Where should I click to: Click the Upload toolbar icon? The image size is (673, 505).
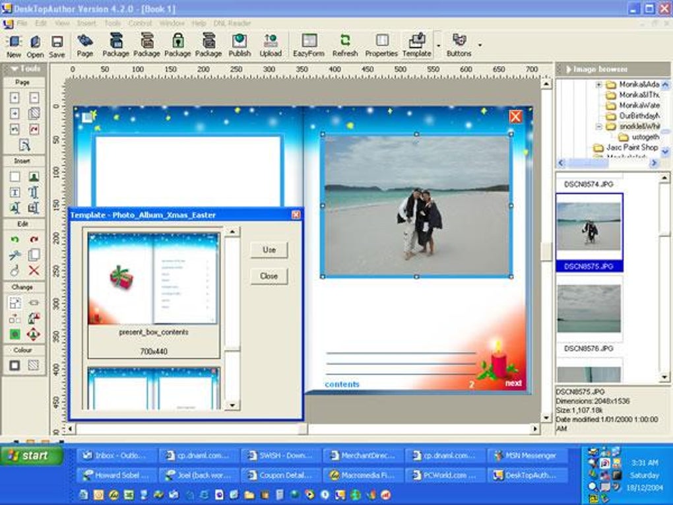click(271, 46)
